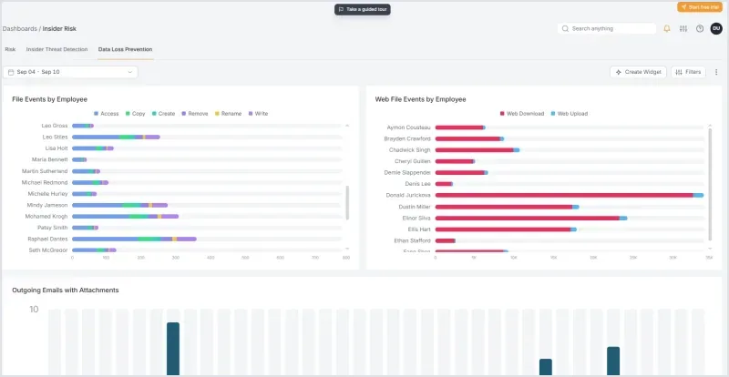Viewport: 729px width, 377px height.
Task: Click Ellis Hart row label
Action: pyautogui.click(x=419, y=229)
